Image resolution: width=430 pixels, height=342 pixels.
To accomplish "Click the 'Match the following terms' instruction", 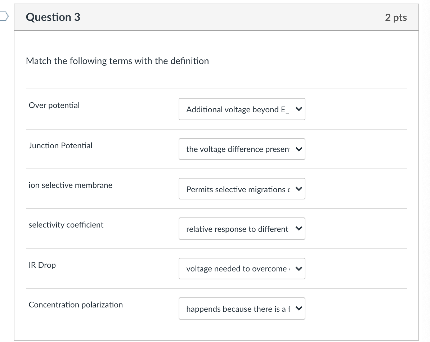I will point(117,61).
